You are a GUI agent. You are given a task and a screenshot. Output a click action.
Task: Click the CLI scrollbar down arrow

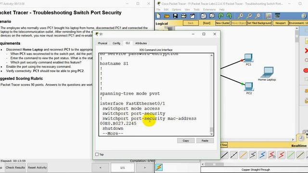(211, 134)
